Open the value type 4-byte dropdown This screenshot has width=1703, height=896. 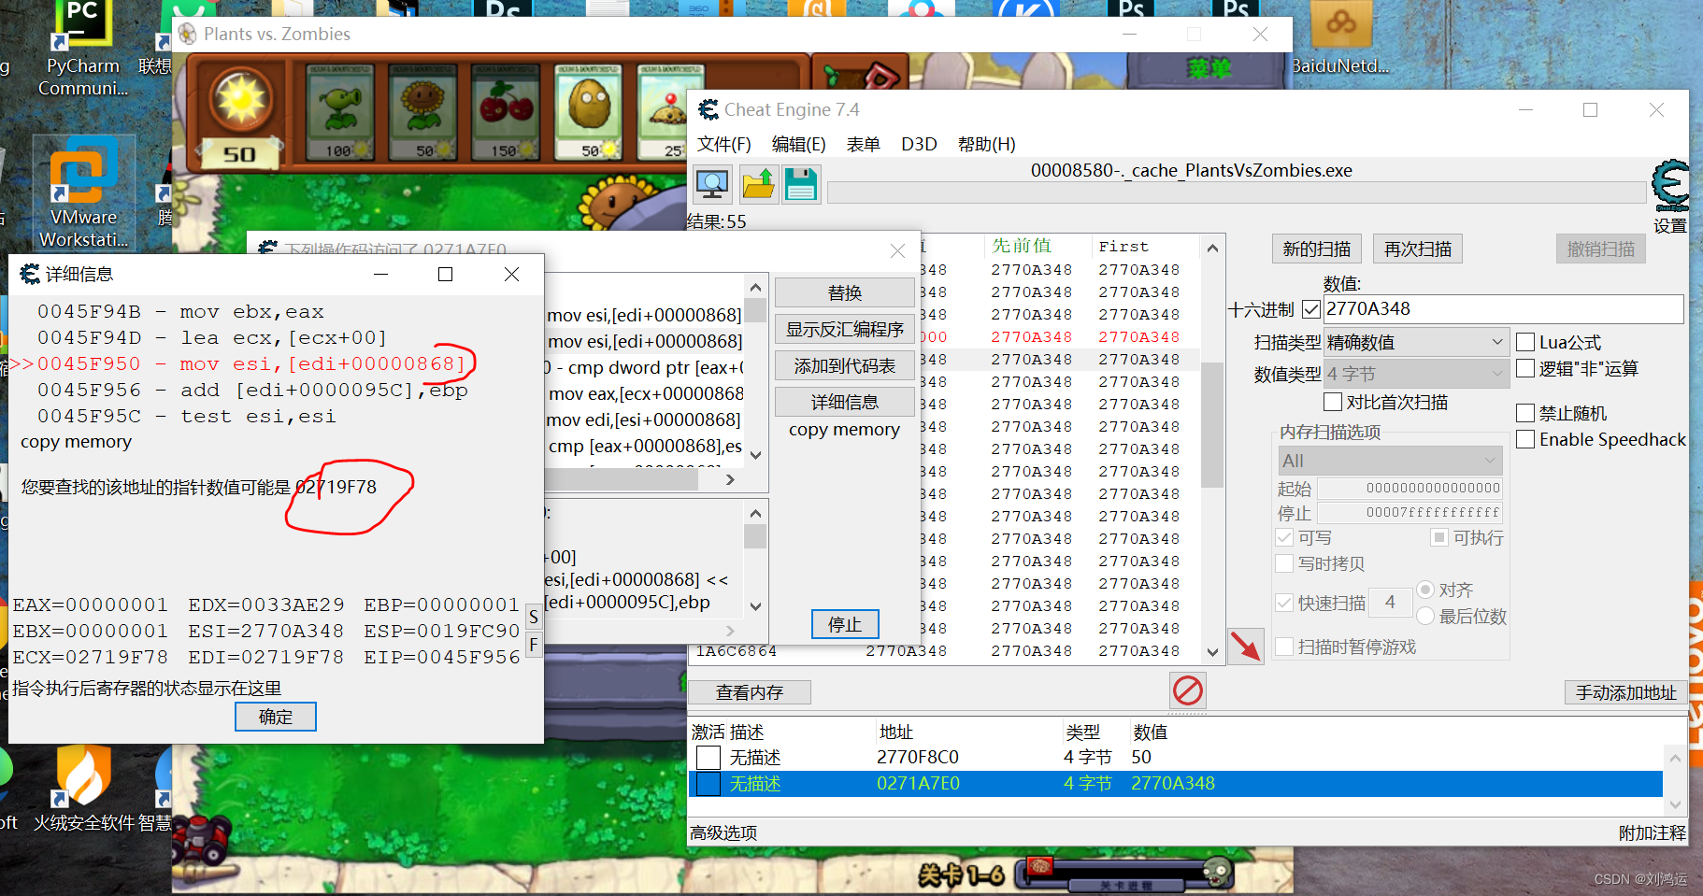[x=1415, y=374]
